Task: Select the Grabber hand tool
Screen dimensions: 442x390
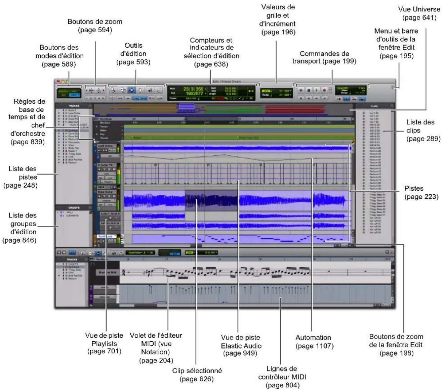Action: 140,90
